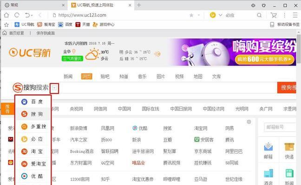The image size is (301, 185).
Task: Select the UC导航 browser tab
Action: point(101,5)
